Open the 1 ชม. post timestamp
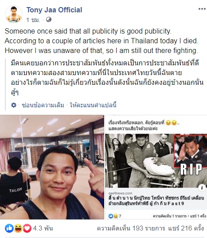This screenshot has height=238, width=207. [x=33, y=20]
